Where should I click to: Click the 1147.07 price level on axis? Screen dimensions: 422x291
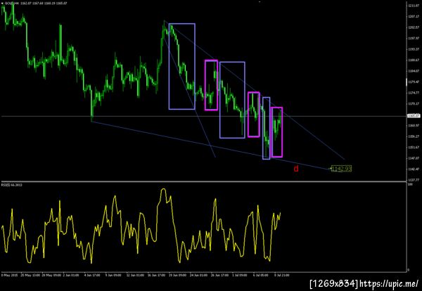coord(413,158)
